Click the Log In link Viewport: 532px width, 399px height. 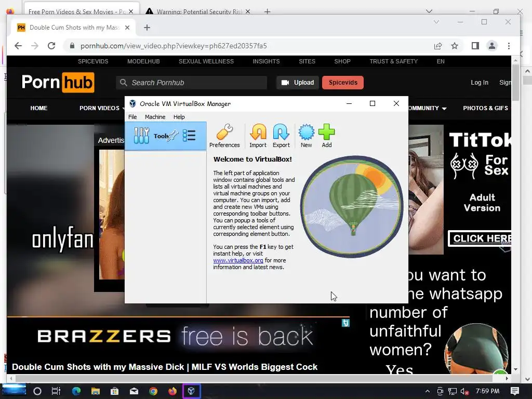tap(480, 83)
